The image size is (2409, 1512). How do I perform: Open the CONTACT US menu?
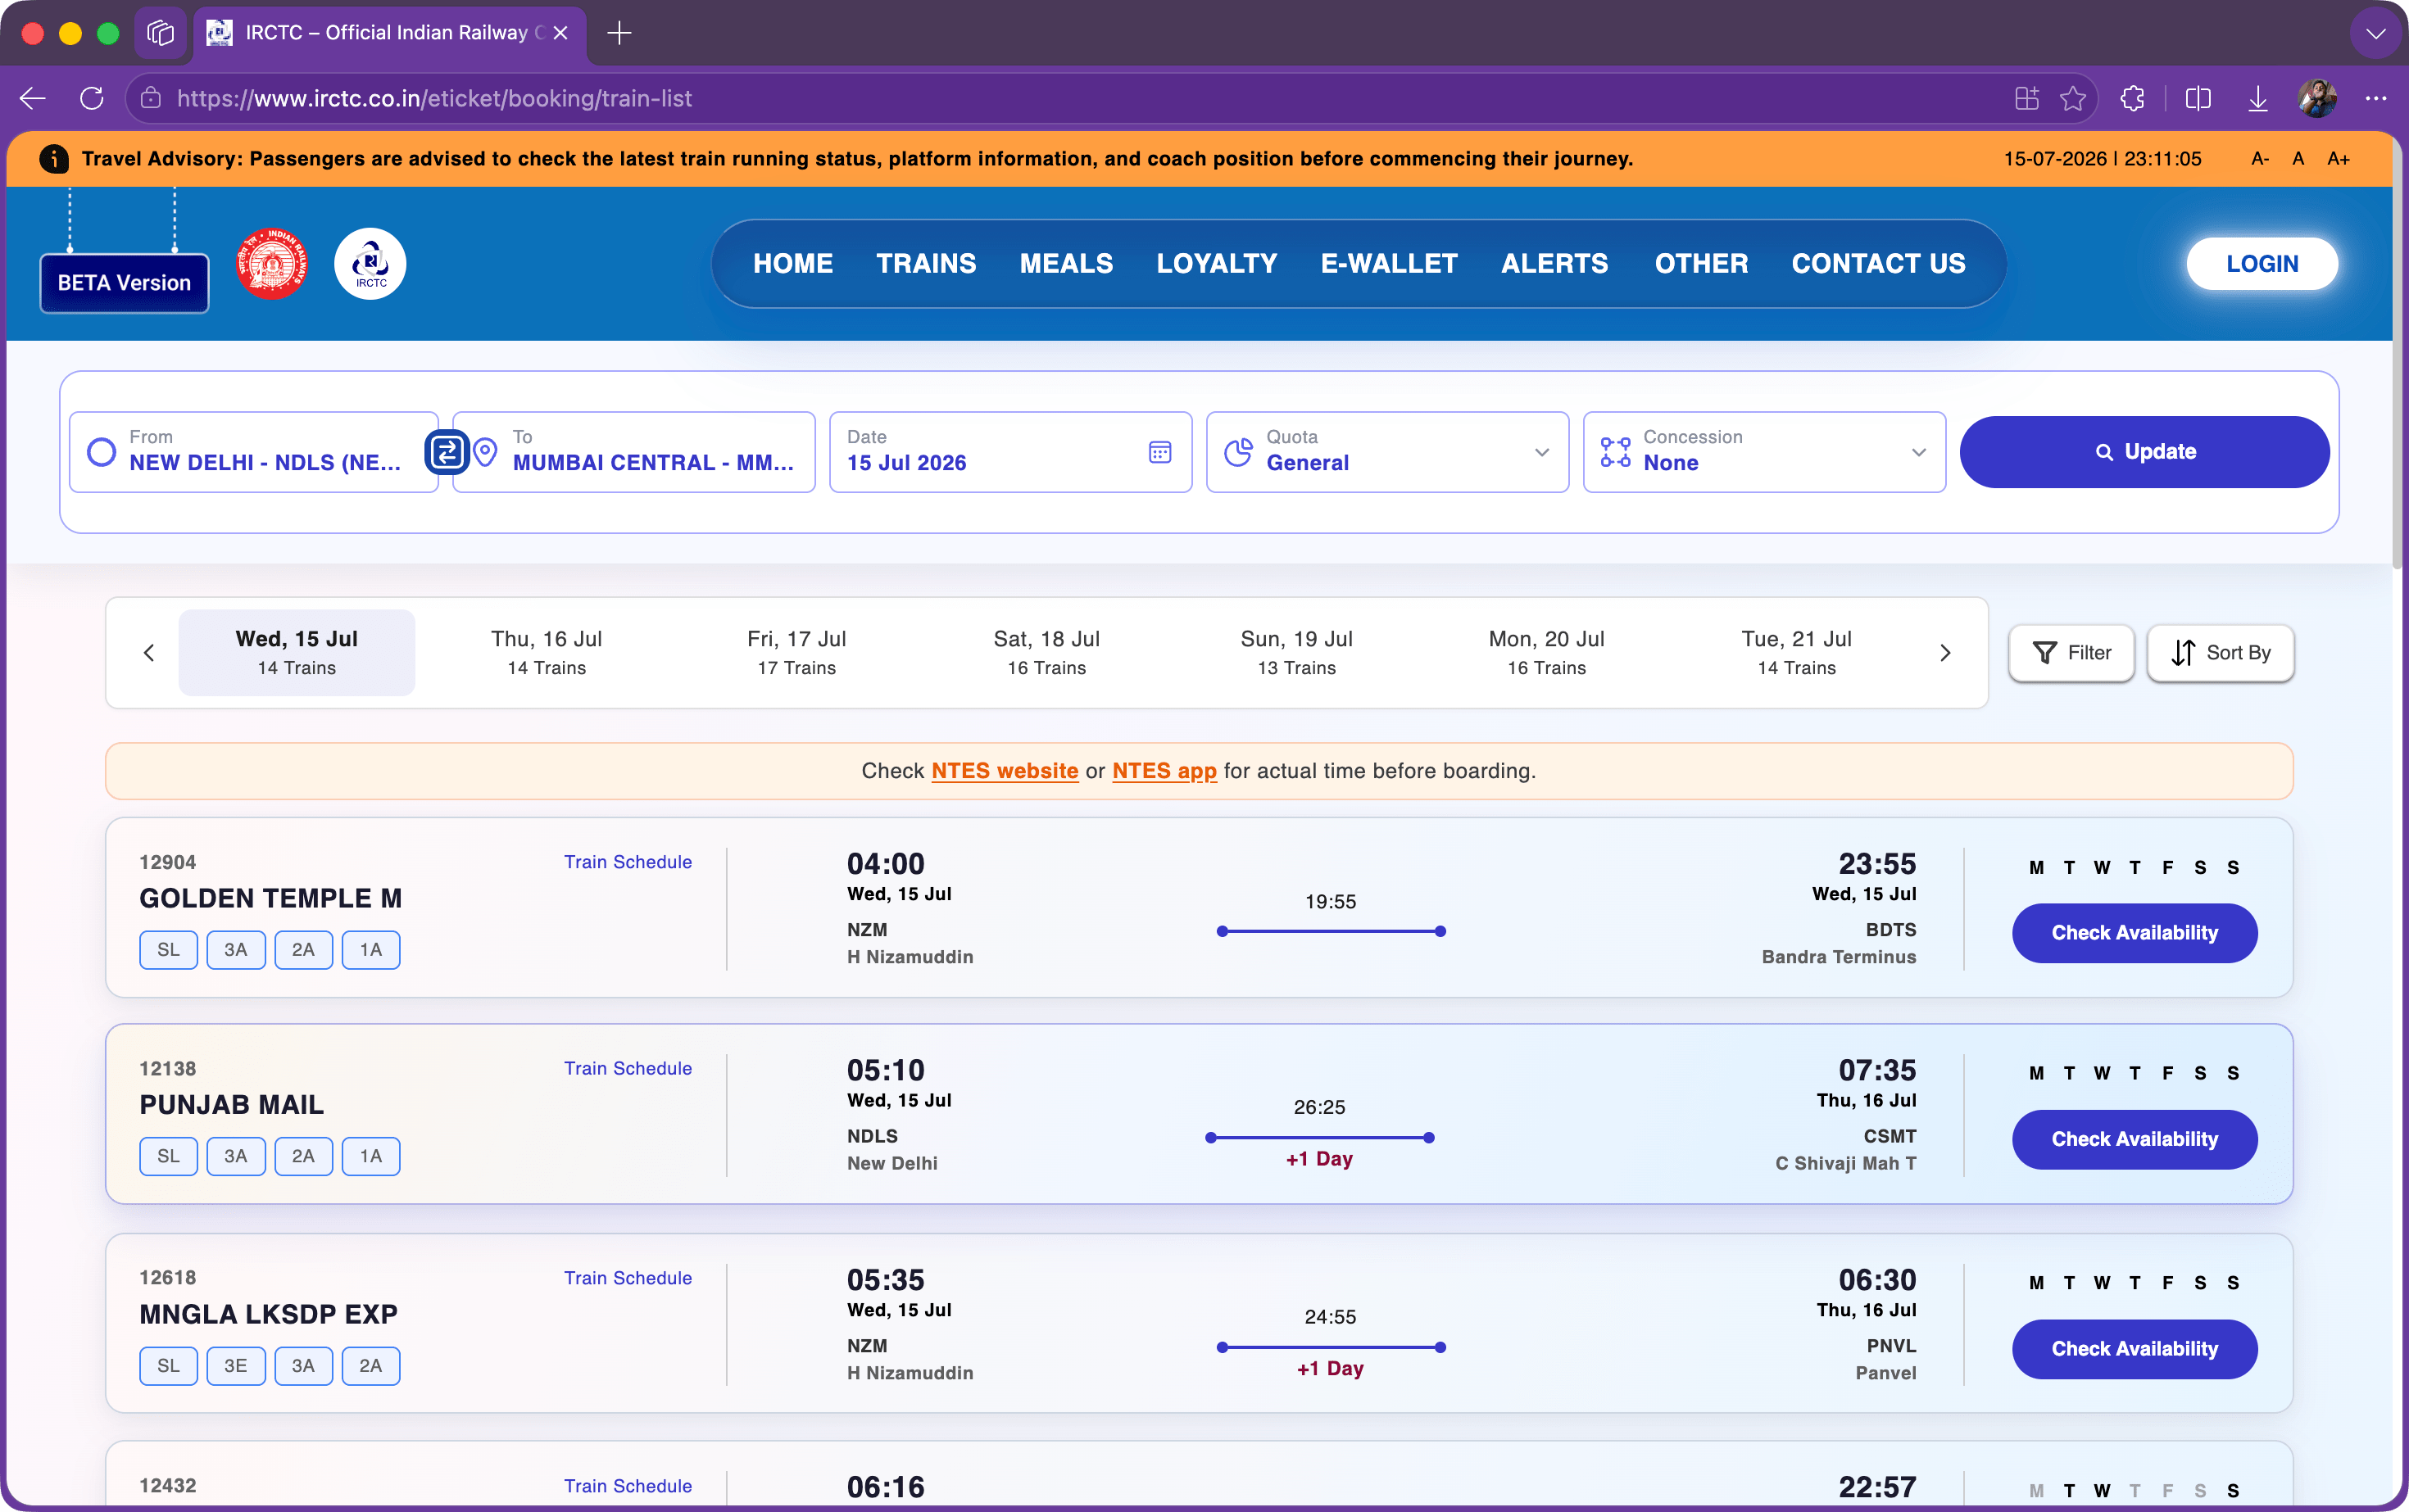click(1879, 264)
